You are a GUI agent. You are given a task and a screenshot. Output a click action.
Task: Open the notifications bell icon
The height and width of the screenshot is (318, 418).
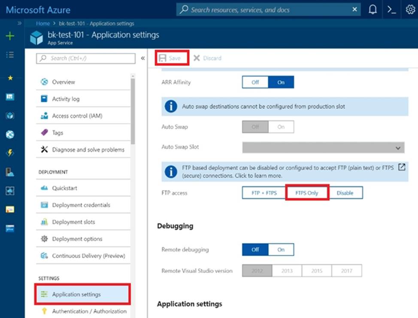[373, 9]
